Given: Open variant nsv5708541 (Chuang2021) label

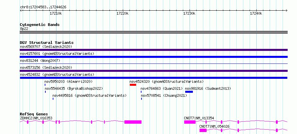Looking at the screenshot, I should click(164, 95).
